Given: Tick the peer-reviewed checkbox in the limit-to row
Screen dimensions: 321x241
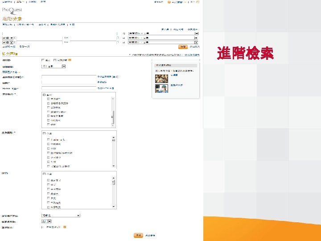Looking at the screenshot, I should pyautogui.click(x=55, y=60).
